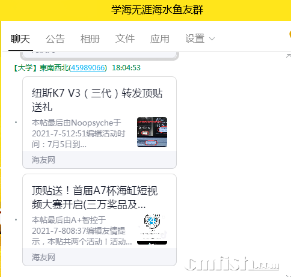Click 海友网 source under the K7 post
291x277 pixels.
[x=43, y=160]
